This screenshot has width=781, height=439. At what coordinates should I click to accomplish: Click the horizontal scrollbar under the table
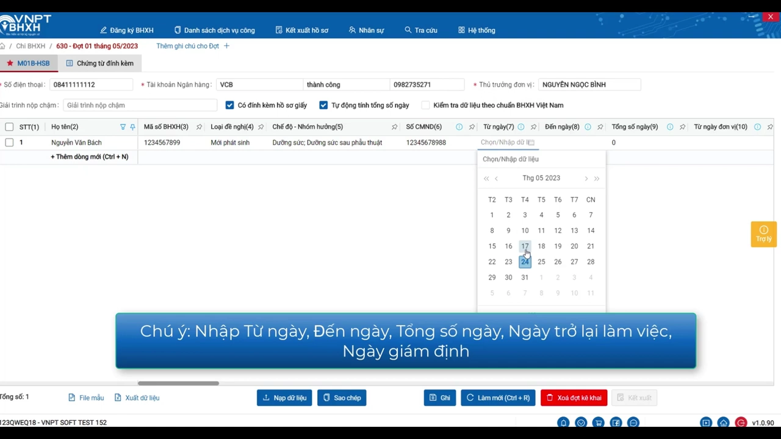click(x=178, y=384)
